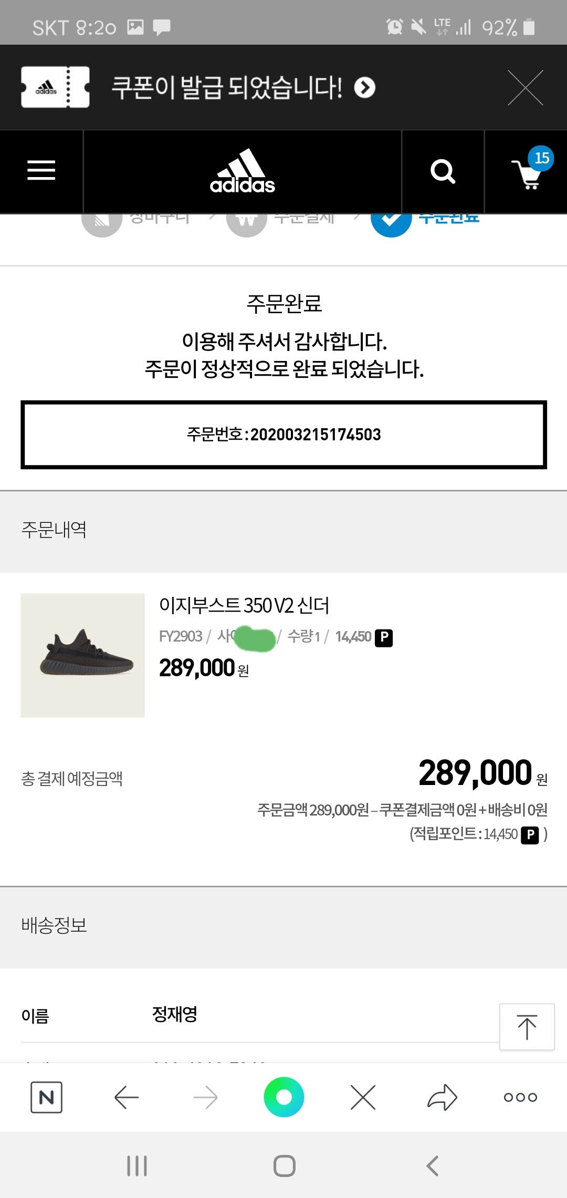Screen dimensions: 567x1198
Task: Close the page with browser X
Action: [x=363, y=1097]
